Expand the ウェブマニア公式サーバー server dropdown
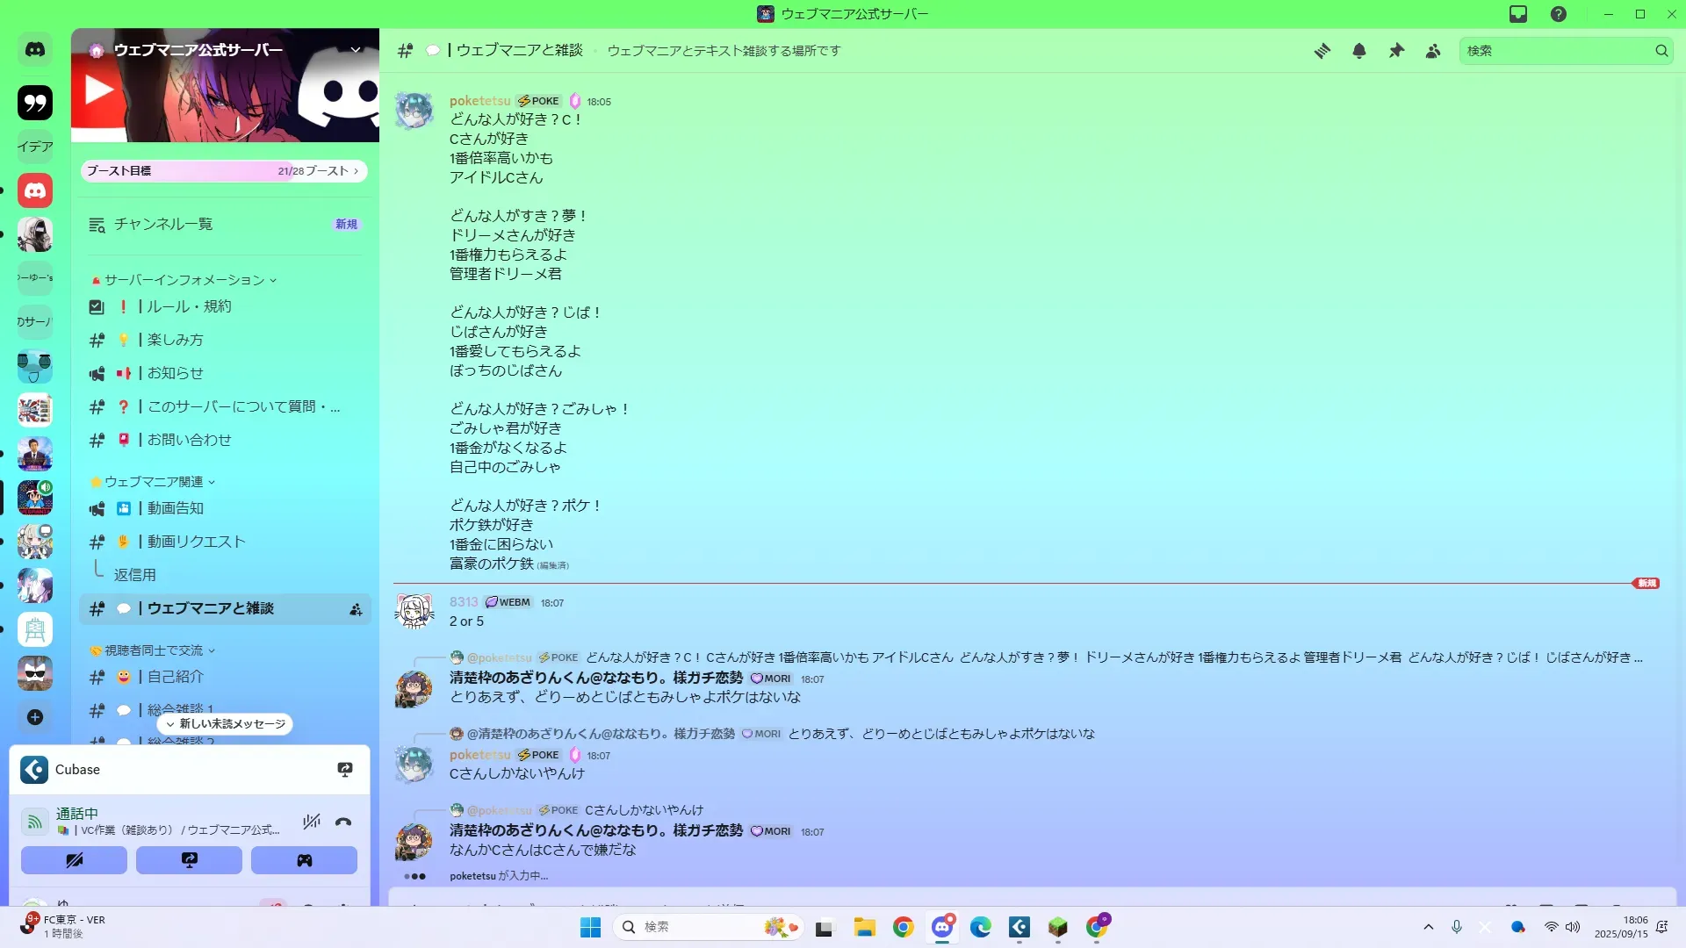Viewport: 1686px width, 948px height. (x=356, y=50)
